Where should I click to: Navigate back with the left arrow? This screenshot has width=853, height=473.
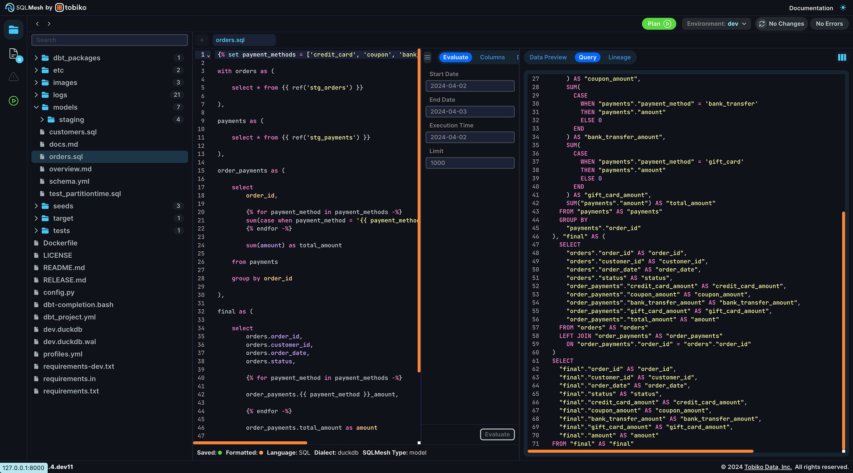37,24
